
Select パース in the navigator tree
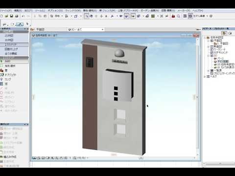point(220,58)
